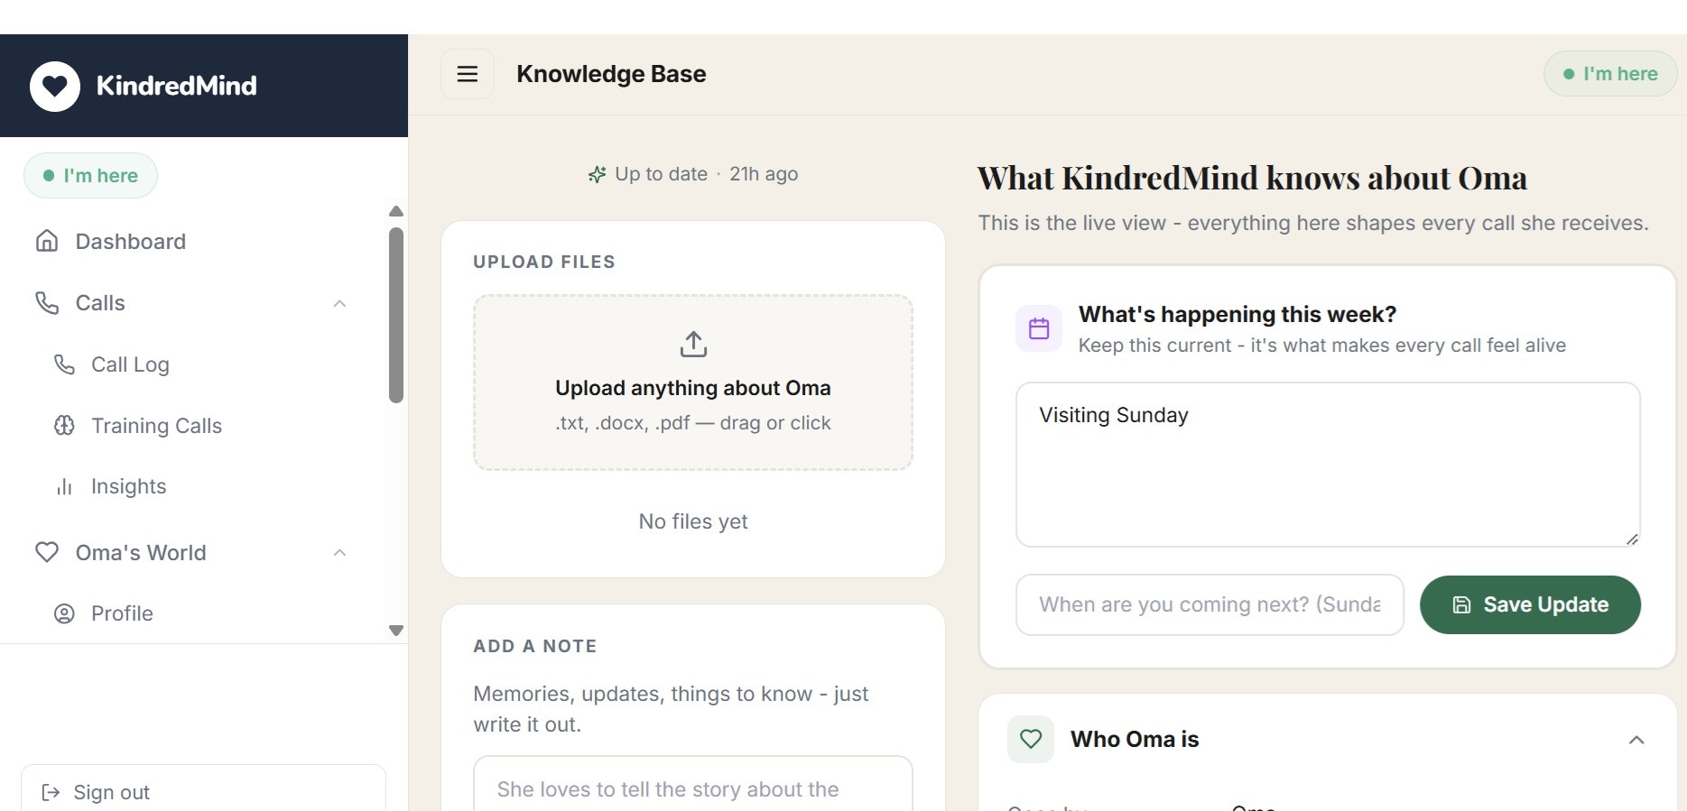Toggle the top-right I'm here status pill
The width and height of the screenshot is (1687, 811).
click(1610, 73)
